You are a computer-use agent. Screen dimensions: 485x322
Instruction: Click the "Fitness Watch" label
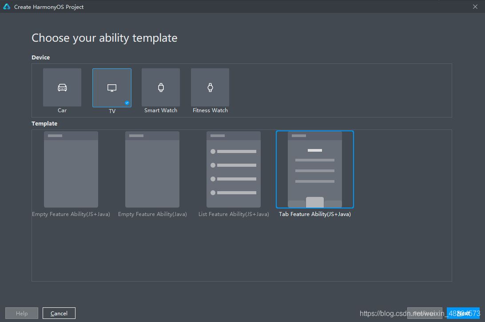coord(211,110)
